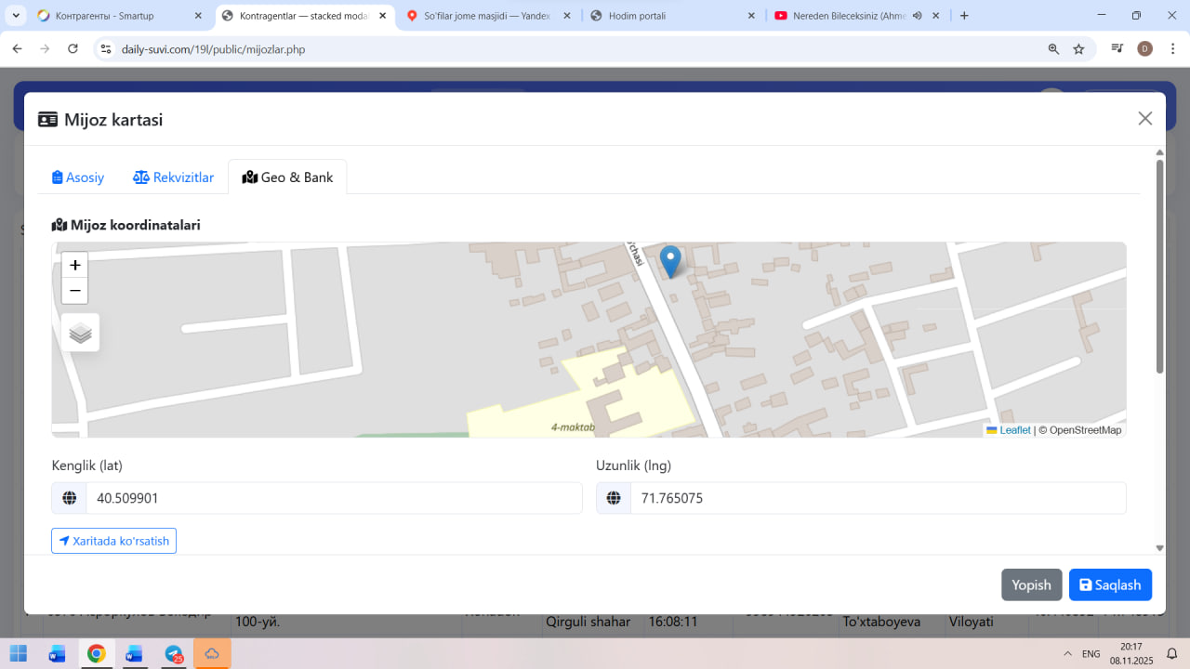The image size is (1190, 669).
Task: Open a new browser tab
Action: [x=964, y=16]
